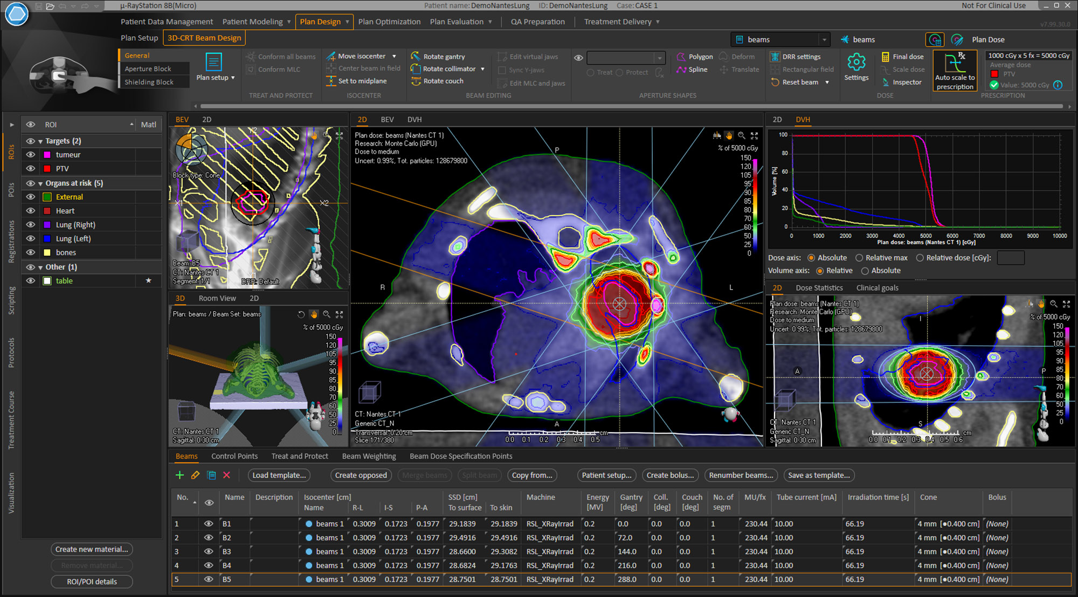The image size is (1078, 597).
Task: Collapse the Organs at risk group
Action: click(x=40, y=183)
